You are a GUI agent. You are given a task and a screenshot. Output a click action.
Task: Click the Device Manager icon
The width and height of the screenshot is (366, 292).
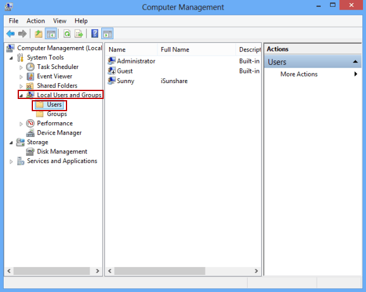click(30, 133)
